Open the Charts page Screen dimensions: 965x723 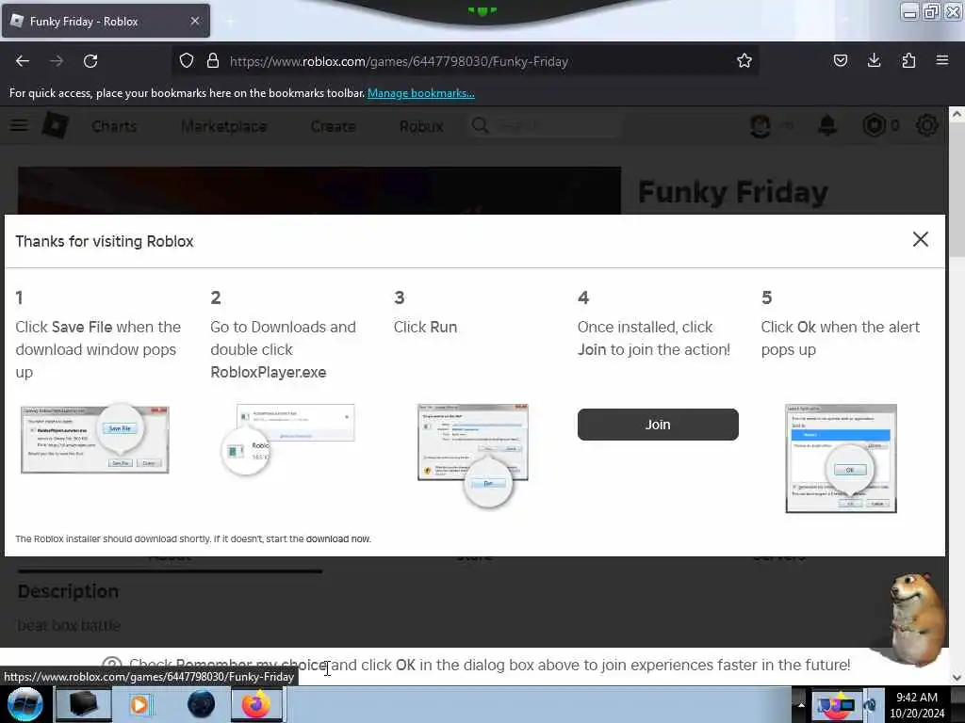click(114, 126)
